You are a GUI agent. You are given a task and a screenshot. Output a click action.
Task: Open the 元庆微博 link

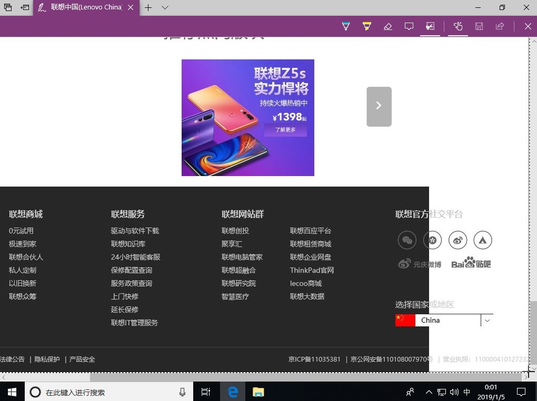[x=420, y=264]
